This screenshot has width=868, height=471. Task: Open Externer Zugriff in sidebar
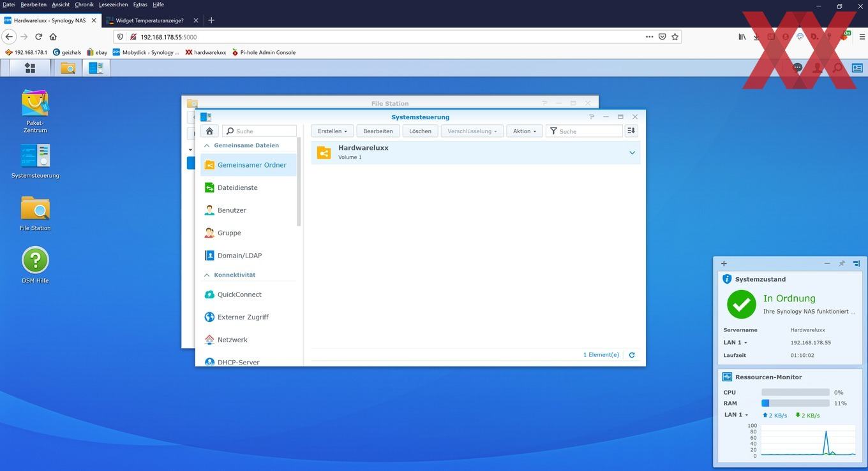(248, 317)
